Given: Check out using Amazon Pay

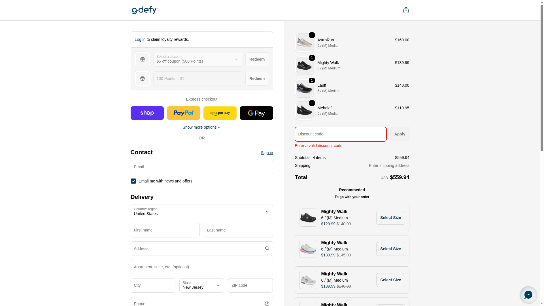Looking at the screenshot, I should (220, 113).
